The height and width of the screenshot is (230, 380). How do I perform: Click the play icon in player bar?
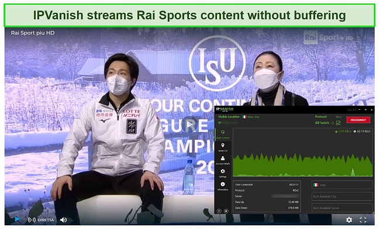17,219
